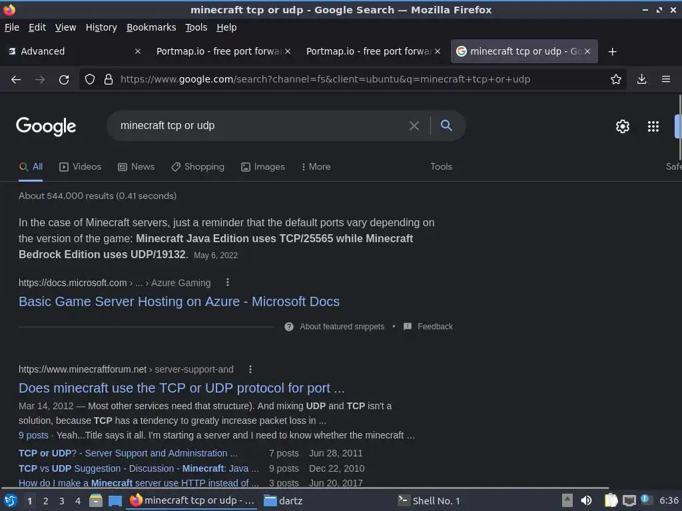The image size is (682, 511).
Task: Select the Videos results tab
Action: click(81, 167)
